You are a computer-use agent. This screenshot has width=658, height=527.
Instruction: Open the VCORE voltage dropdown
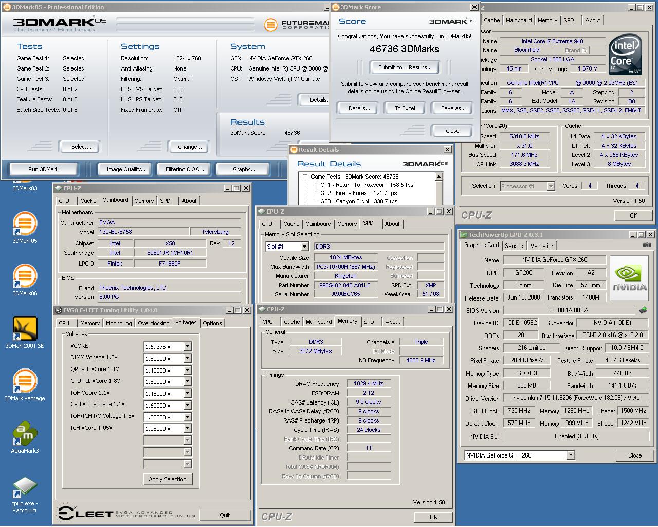pos(187,347)
